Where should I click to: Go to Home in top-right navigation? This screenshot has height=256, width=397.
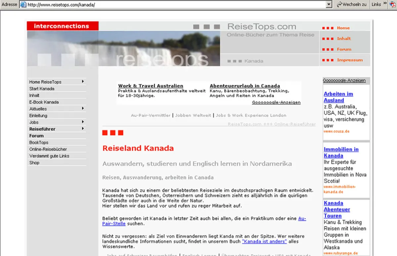tap(343, 28)
